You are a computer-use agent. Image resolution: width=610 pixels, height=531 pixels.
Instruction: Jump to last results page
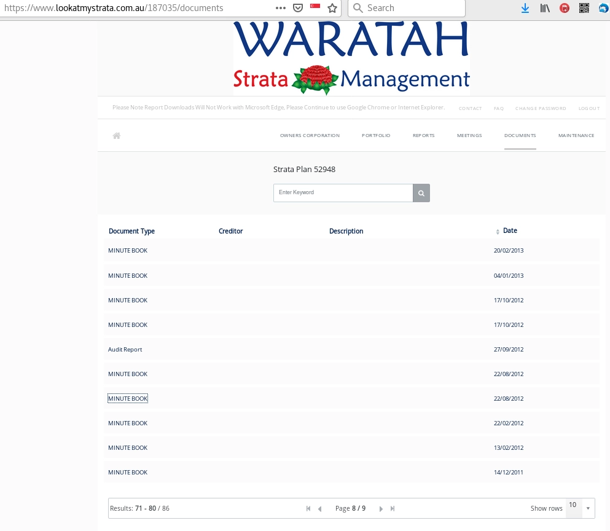point(393,508)
